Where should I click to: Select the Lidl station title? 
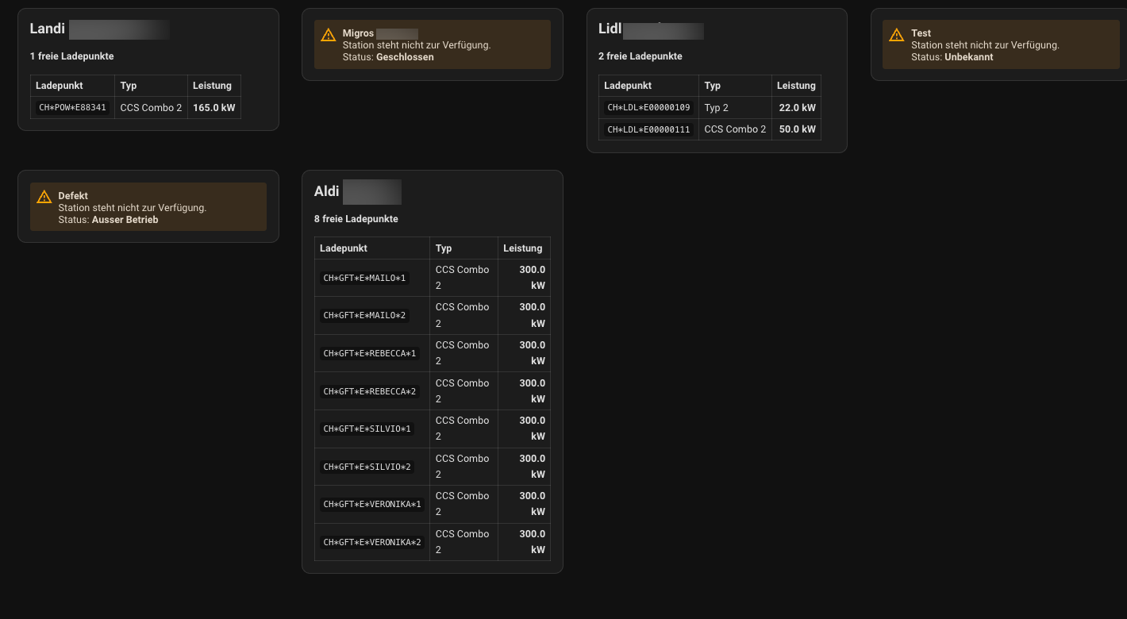(x=610, y=29)
